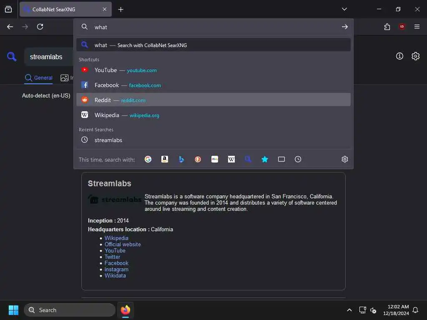Open the Firefox hamburger menu
This screenshot has width=427, height=320.
[417, 27]
